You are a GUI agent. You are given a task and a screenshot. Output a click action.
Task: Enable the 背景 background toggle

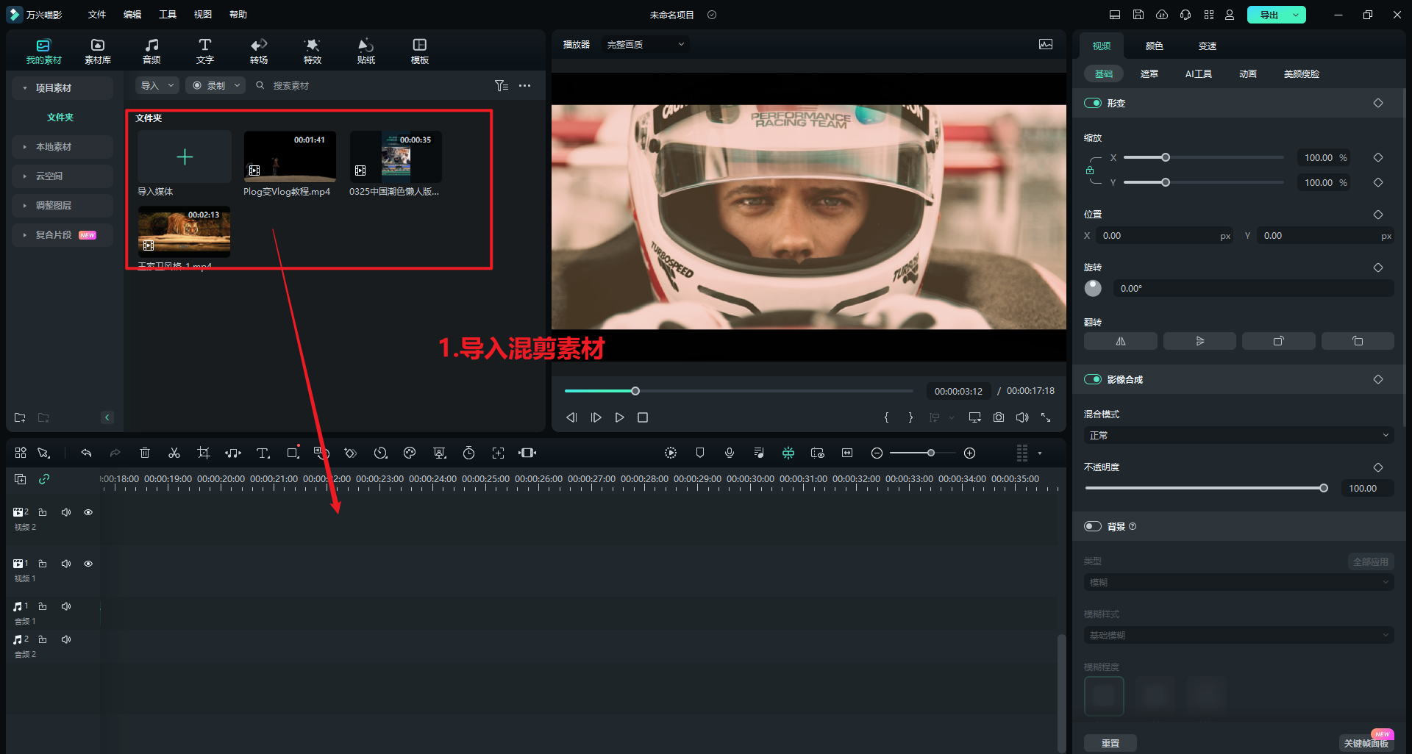[1092, 527]
